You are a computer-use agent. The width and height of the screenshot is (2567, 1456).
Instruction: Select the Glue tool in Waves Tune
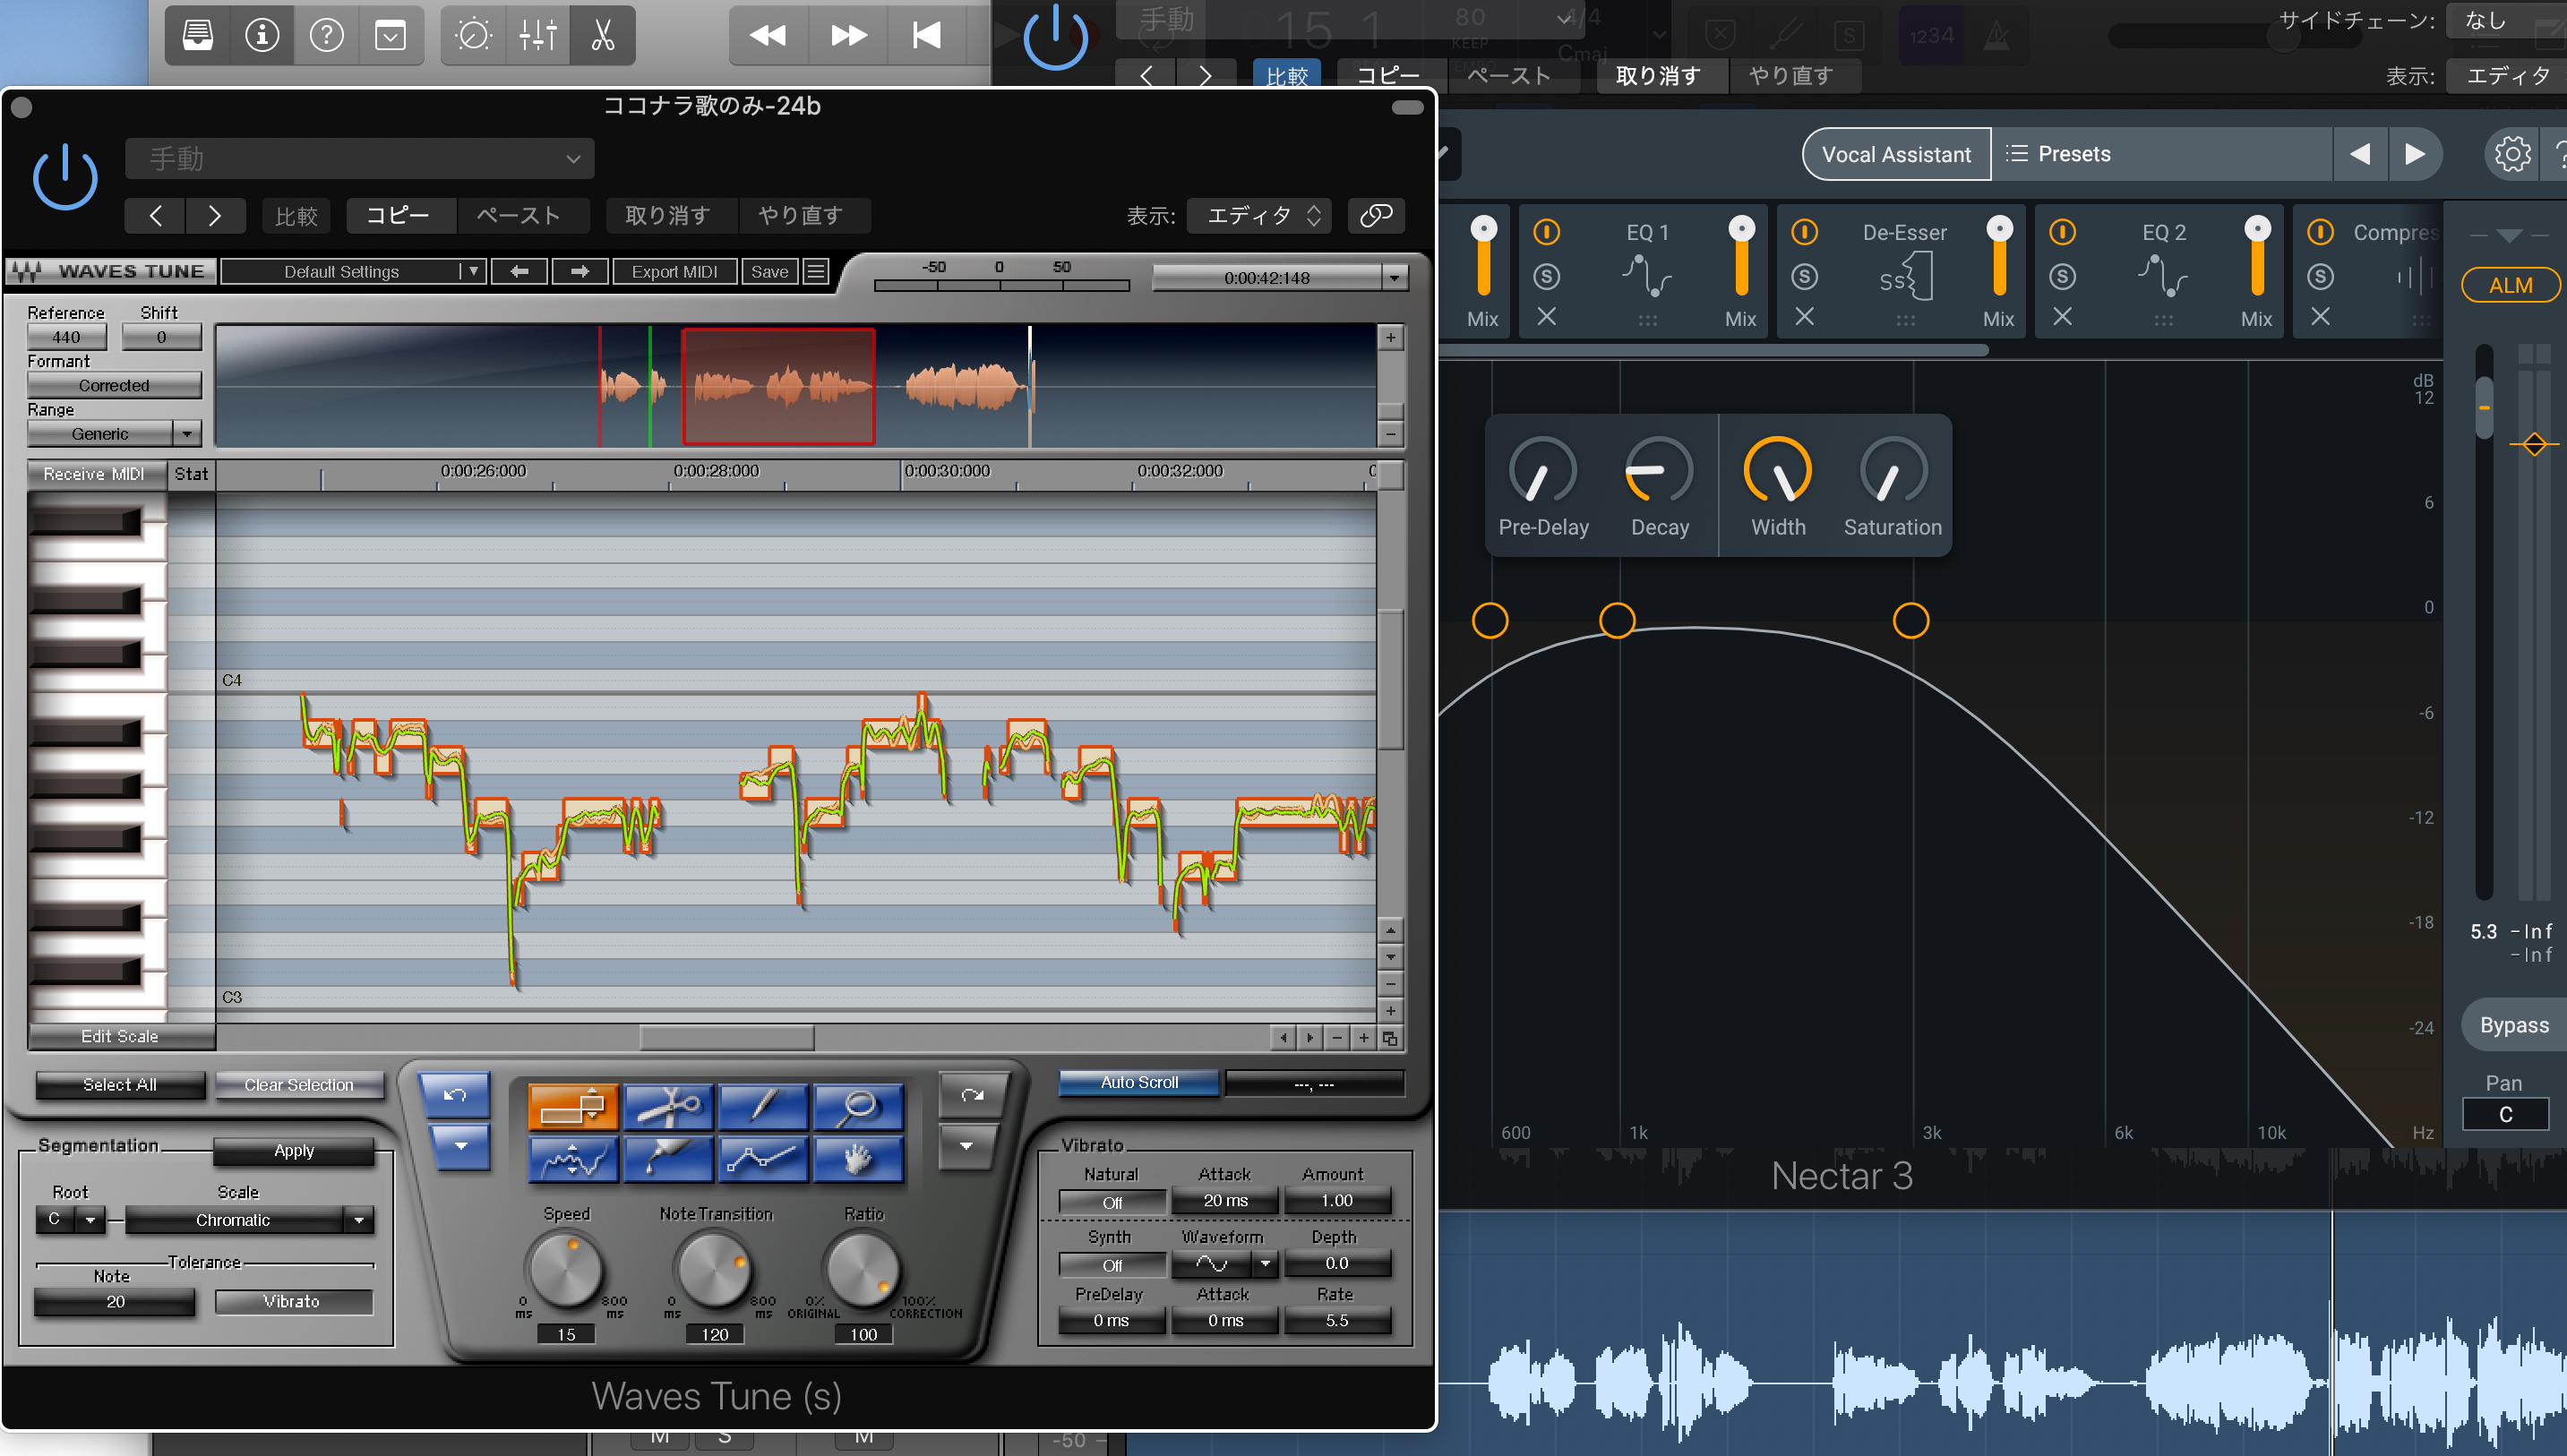pyautogui.click(x=668, y=1159)
